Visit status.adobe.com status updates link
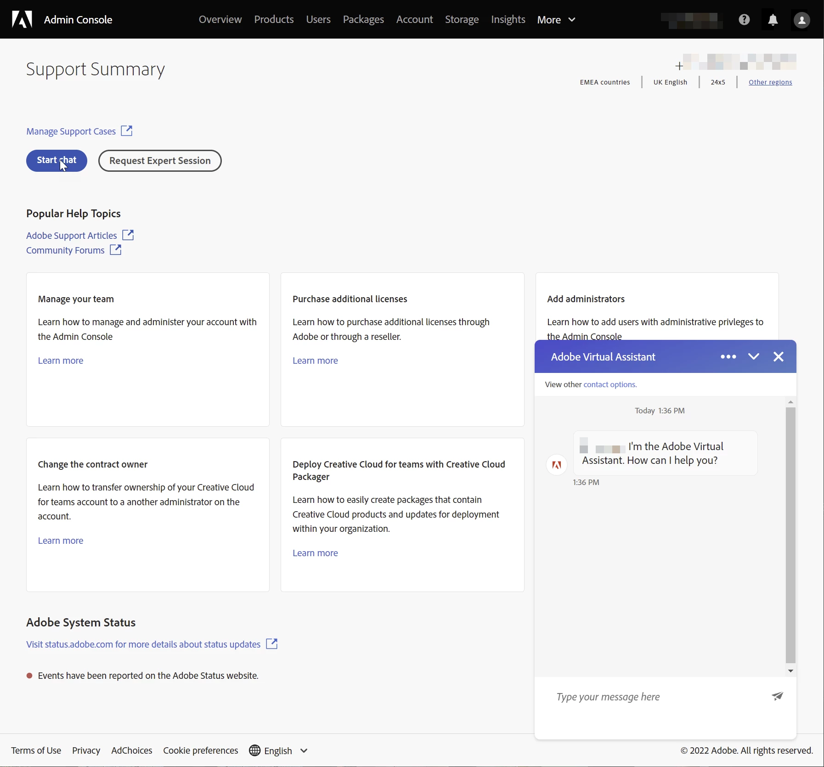This screenshot has height=767, width=824. click(143, 644)
